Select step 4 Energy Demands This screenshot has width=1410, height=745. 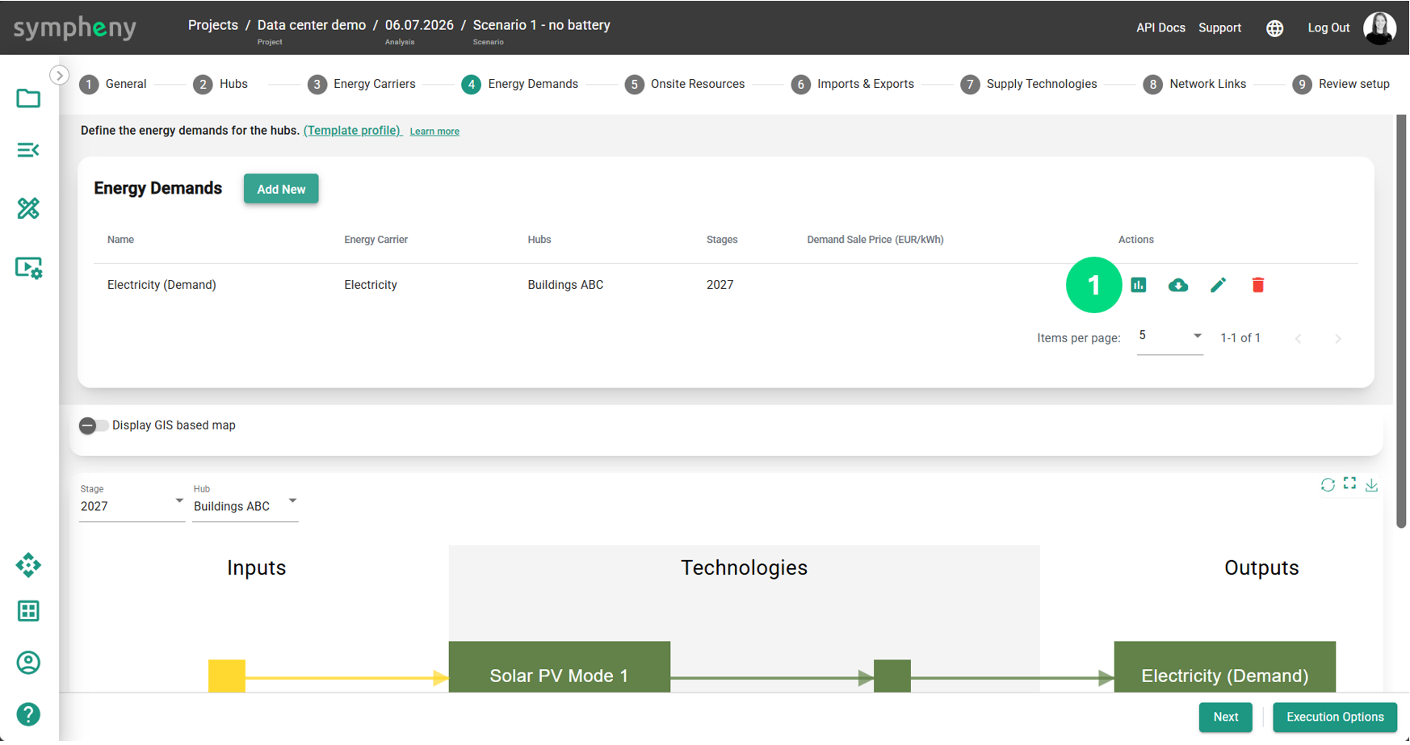(520, 84)
